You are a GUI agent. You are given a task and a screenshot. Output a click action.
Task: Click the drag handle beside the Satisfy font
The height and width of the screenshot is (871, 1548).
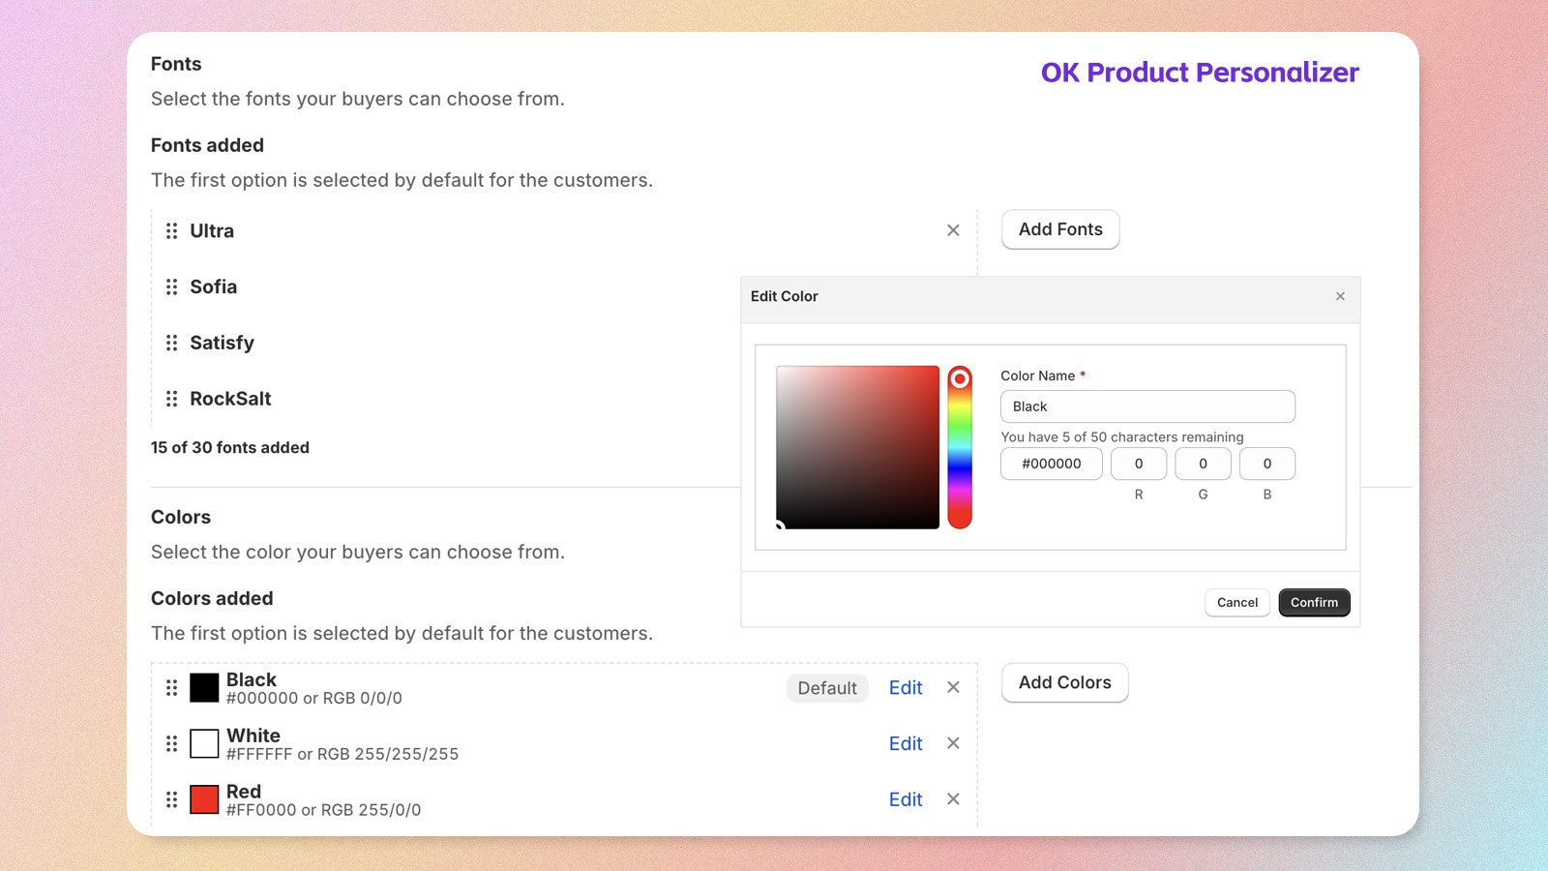[x=171, y=343]
